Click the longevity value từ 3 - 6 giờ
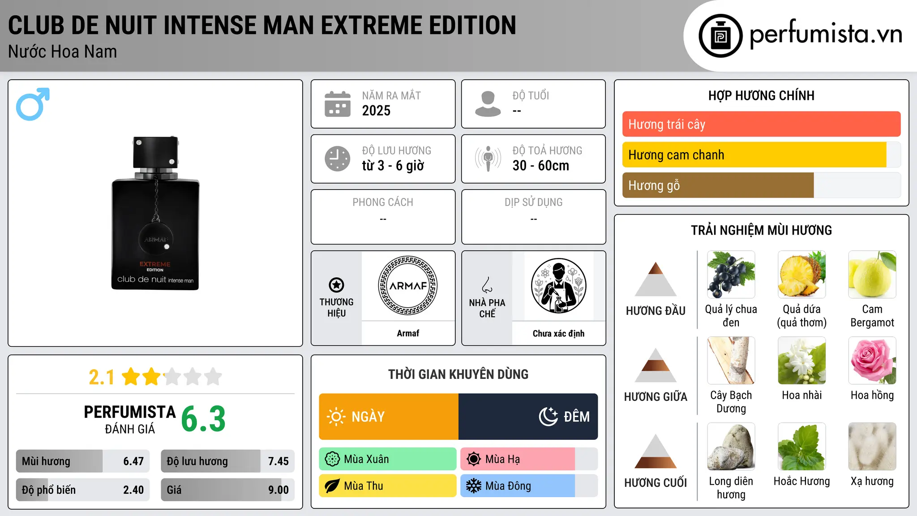Screen dimensions: 917x516 393,165
